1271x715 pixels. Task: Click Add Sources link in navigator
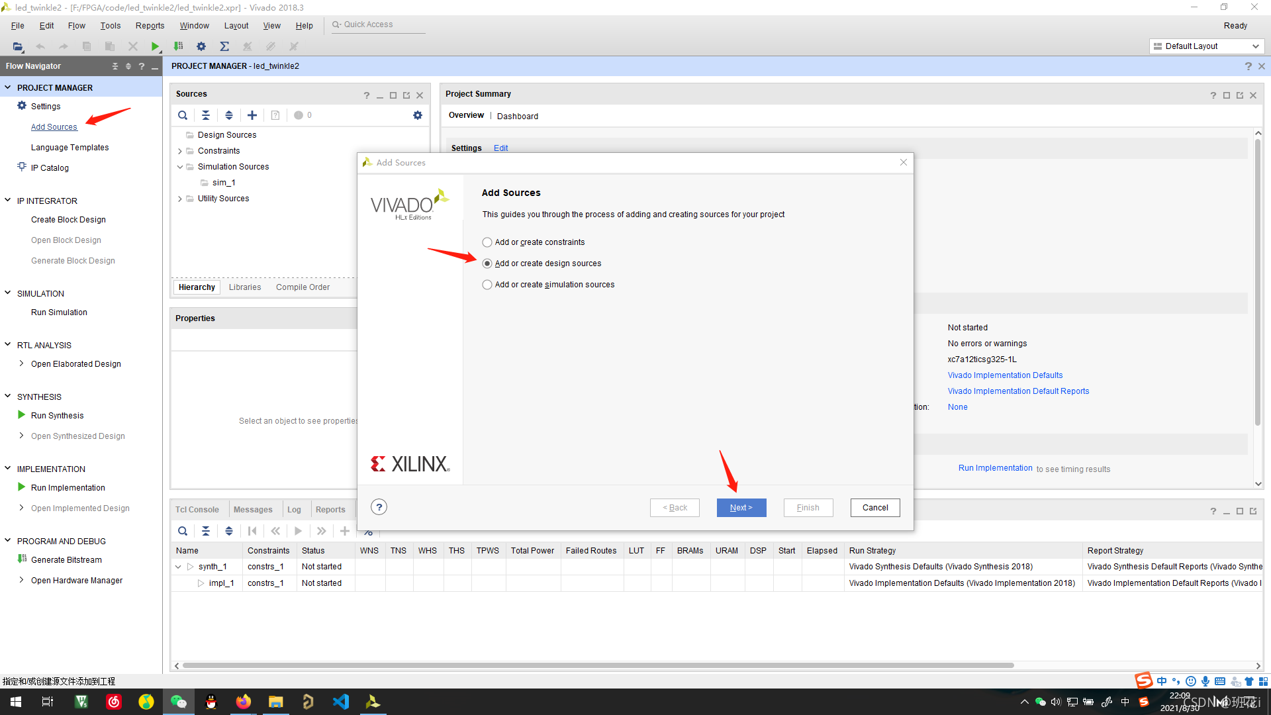click(x=54, y=127)
